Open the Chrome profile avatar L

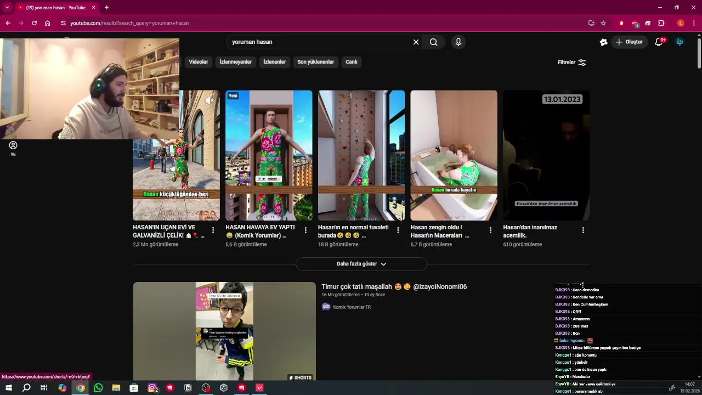[x=681, y=23]
